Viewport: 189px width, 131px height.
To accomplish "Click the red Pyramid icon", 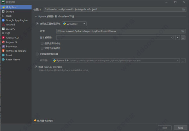I will [x=3, y=25].
